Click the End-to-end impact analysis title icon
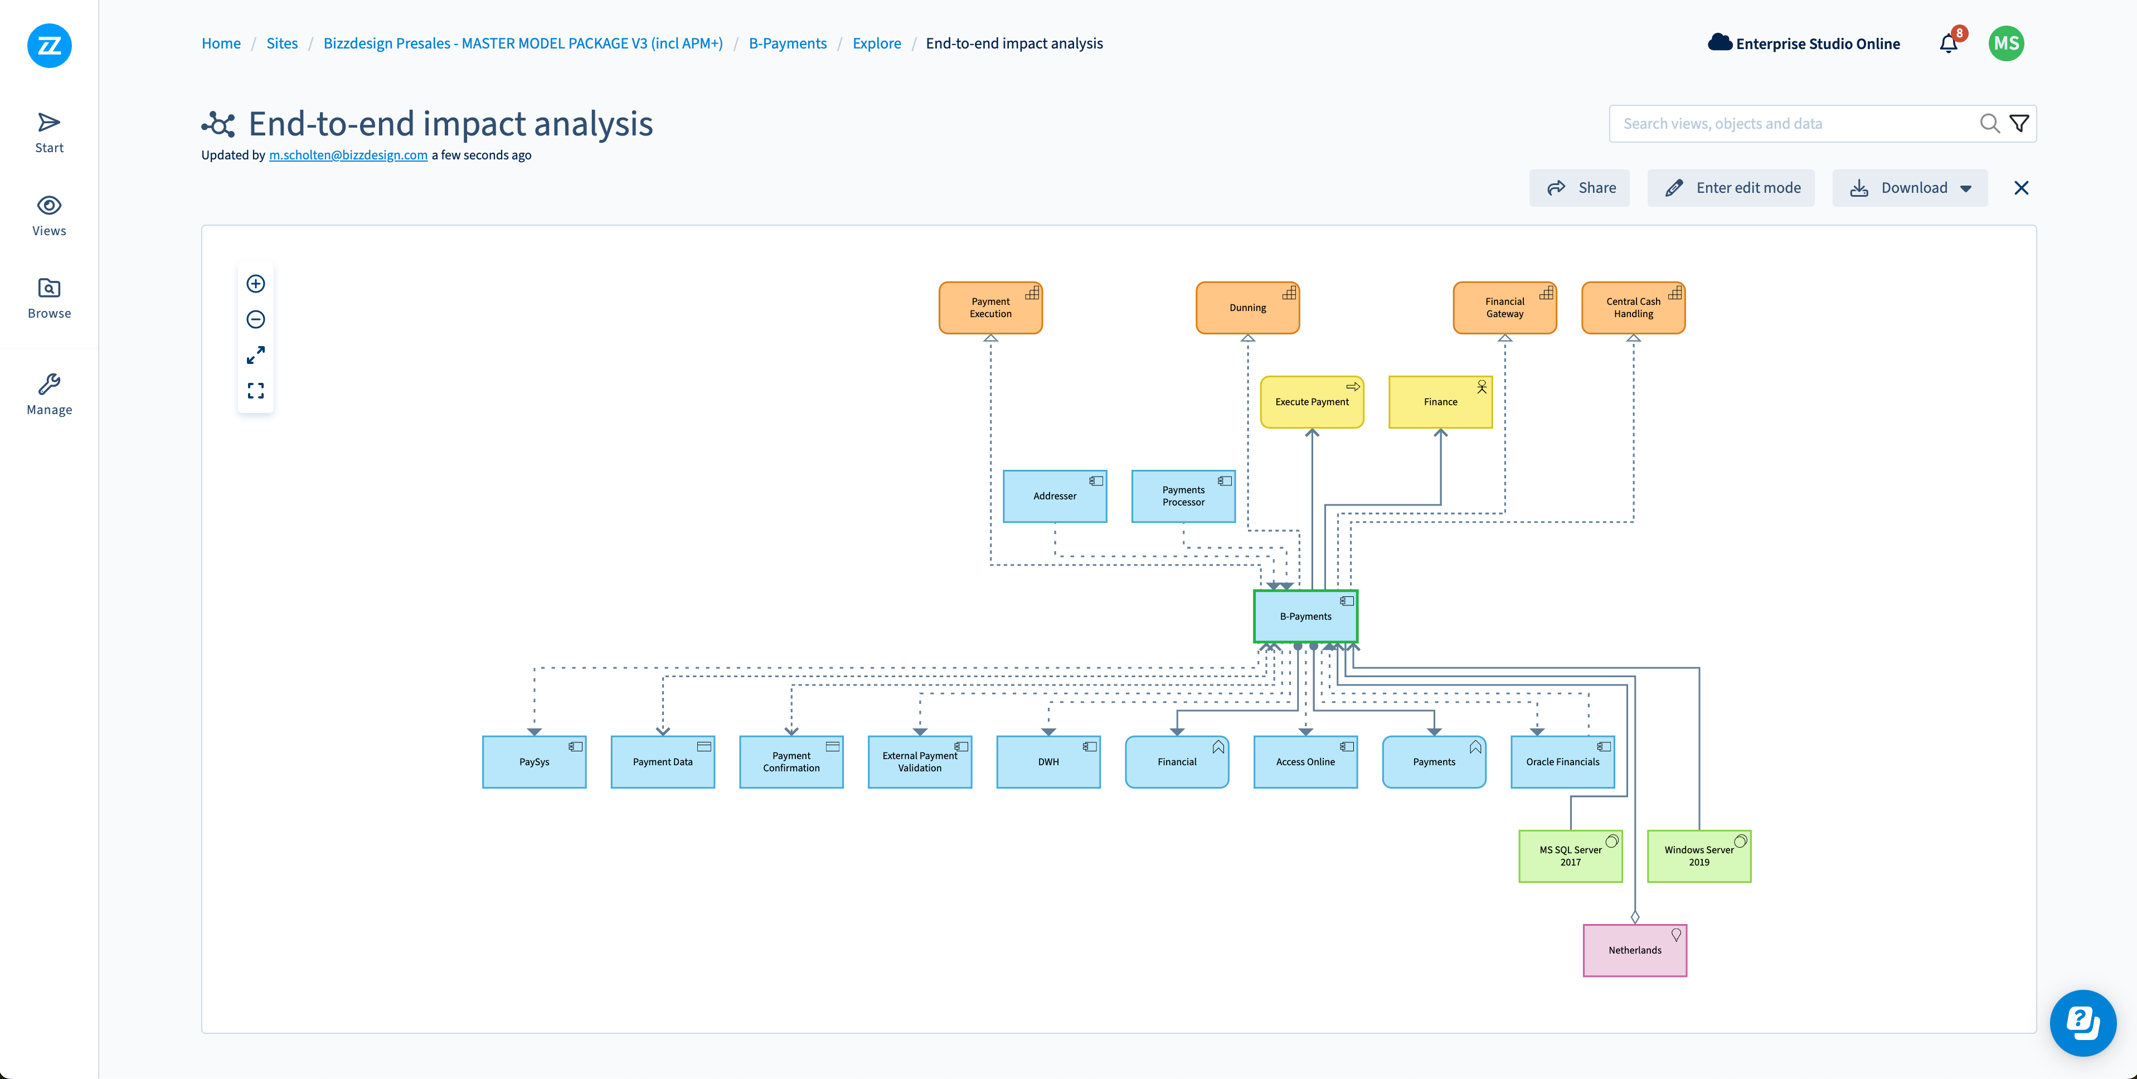This screenshot has height=1079, width=2137. click(218, 124)
